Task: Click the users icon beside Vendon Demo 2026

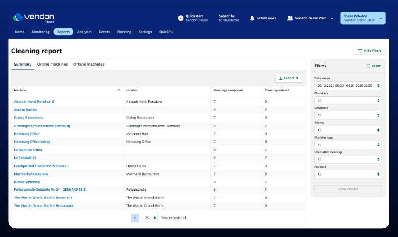Action: click(290, 18)
